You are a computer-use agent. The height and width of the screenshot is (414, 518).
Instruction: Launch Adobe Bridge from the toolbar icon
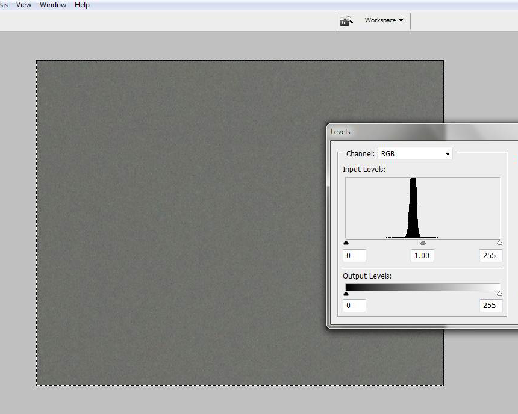(x=346, y=21)
